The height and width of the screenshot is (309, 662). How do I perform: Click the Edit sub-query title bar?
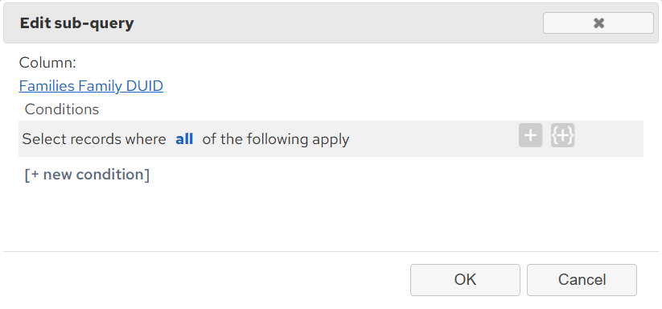pyautogui.click(x=331, y=23)
